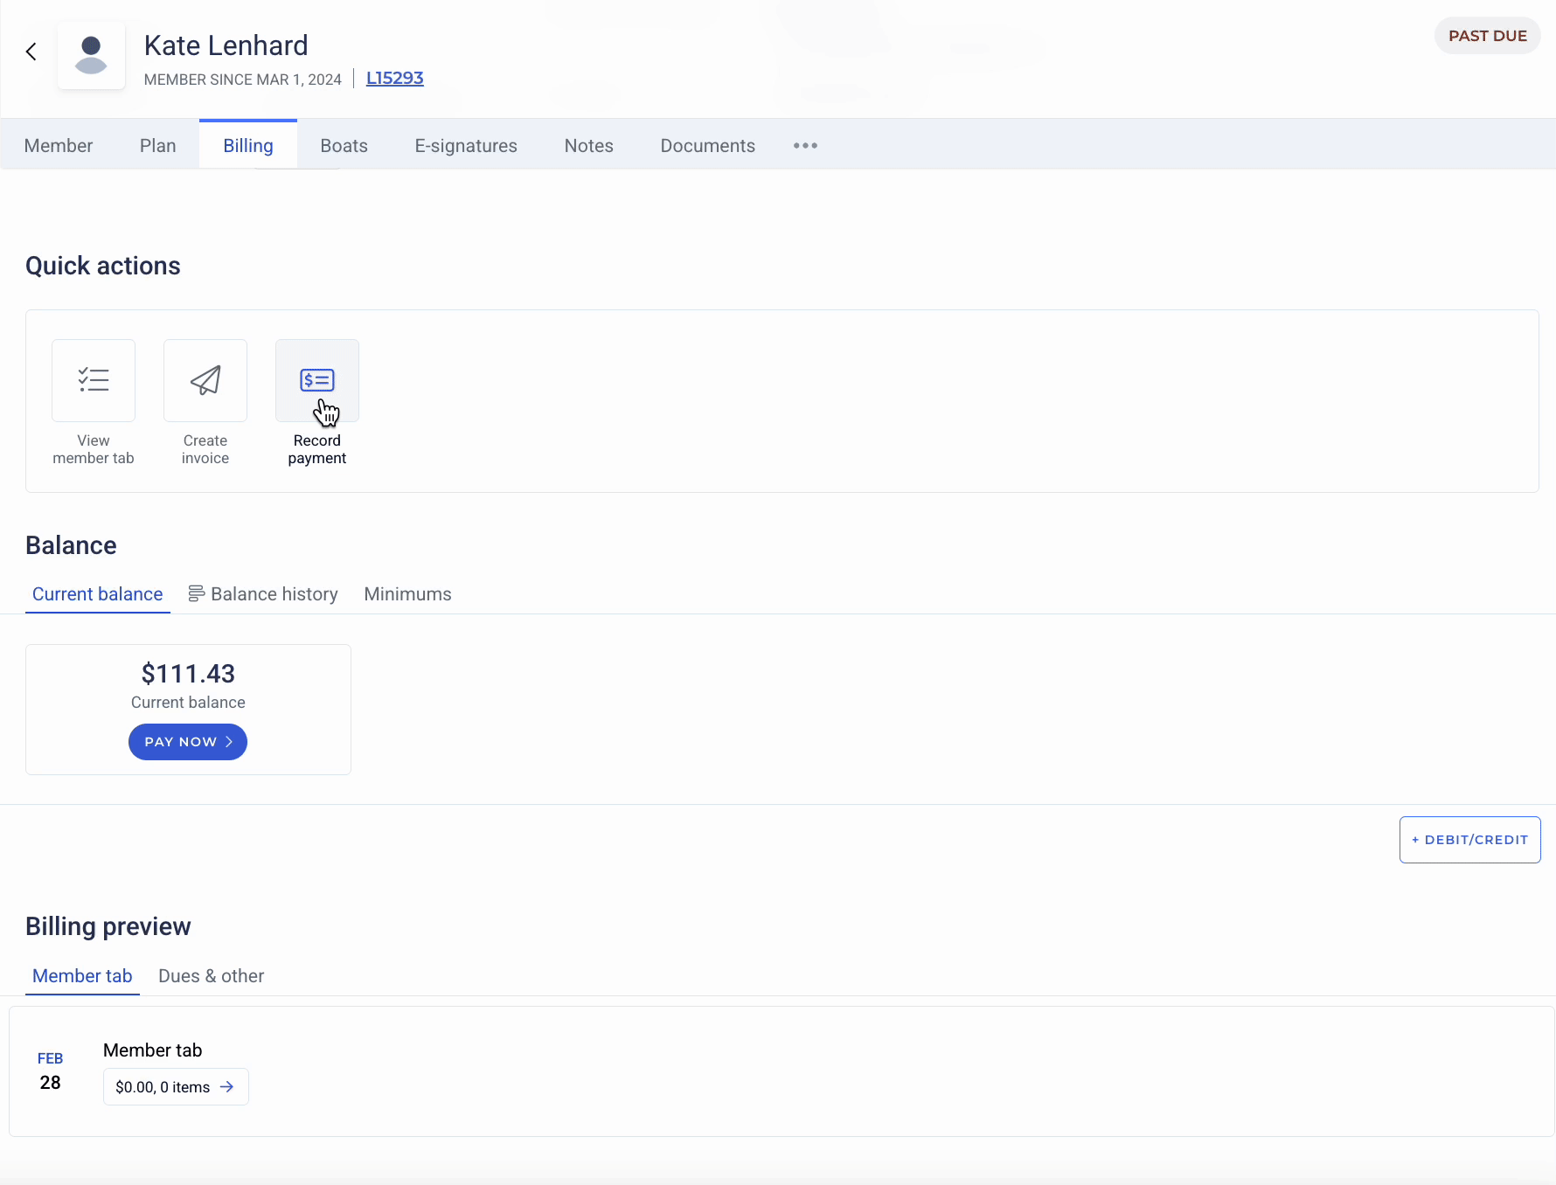Go to the E-signatures tab
The image size is (1556, 1185).
coord(466,146)
